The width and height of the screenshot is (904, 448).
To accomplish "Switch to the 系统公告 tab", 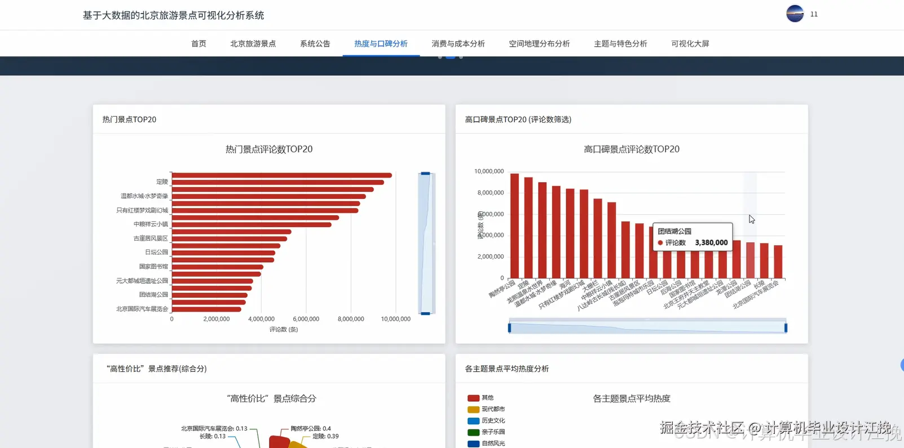I will tap(315, 43).
